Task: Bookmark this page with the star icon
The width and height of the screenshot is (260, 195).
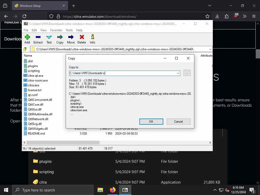Action: click(x=207, y=16)
